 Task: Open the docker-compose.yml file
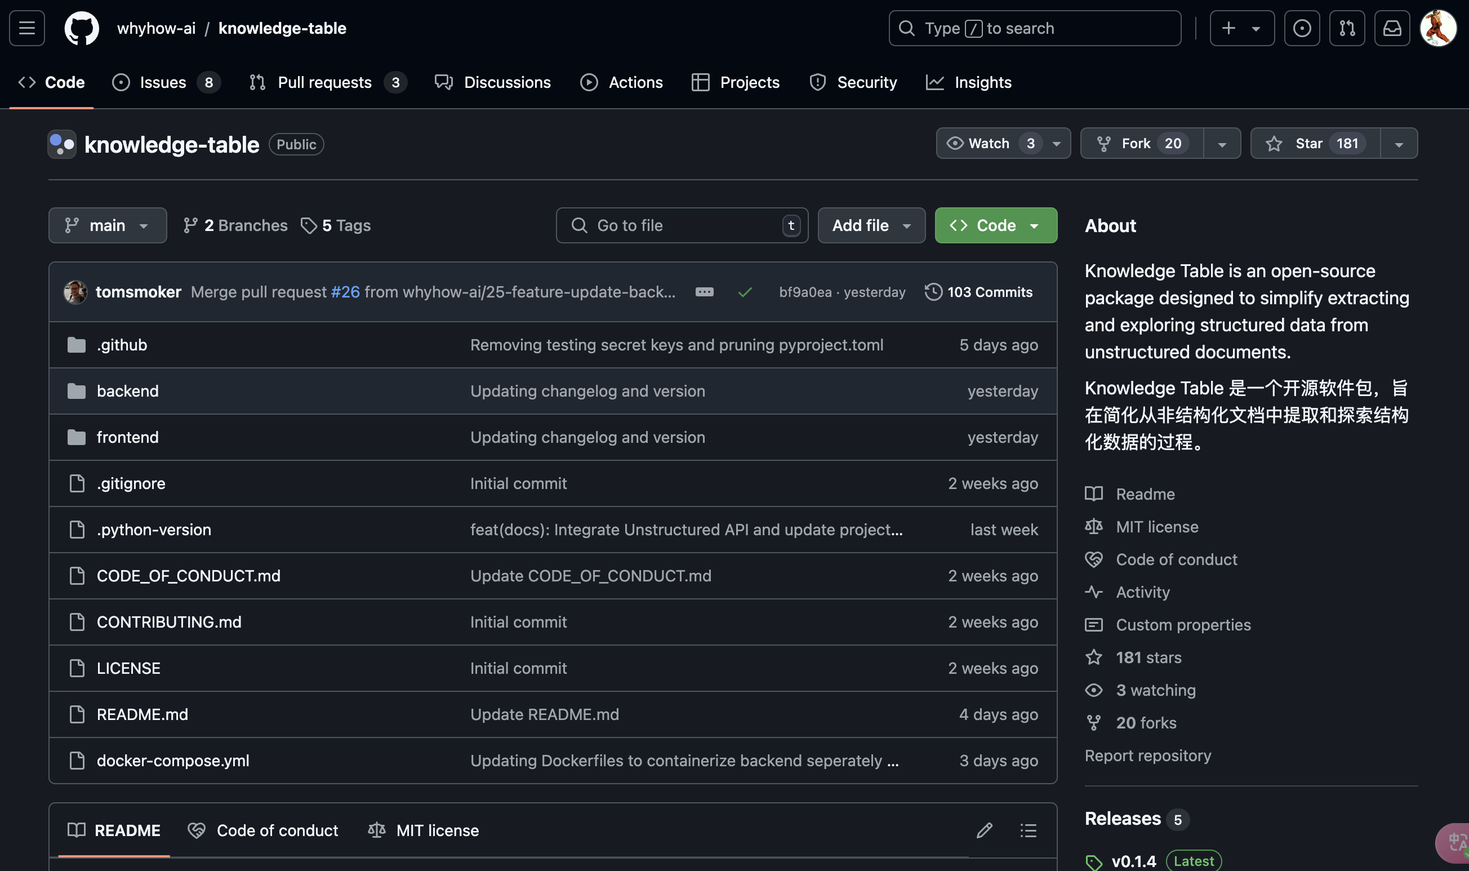pyautogui.click(x=173, y=761)
